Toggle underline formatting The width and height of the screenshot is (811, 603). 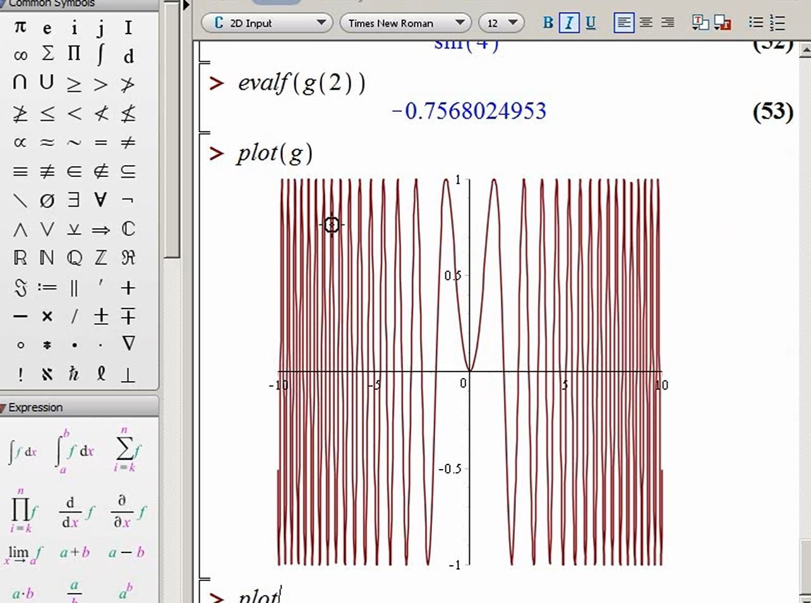click(591, 23)
